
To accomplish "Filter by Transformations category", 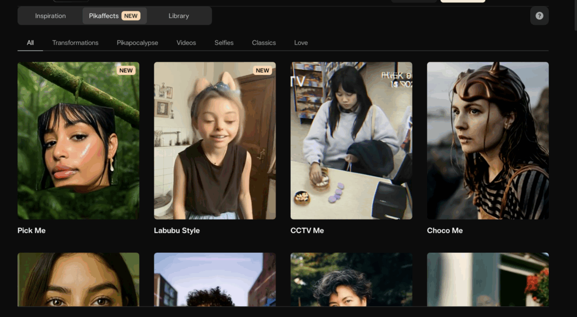I will click(75, 43).
